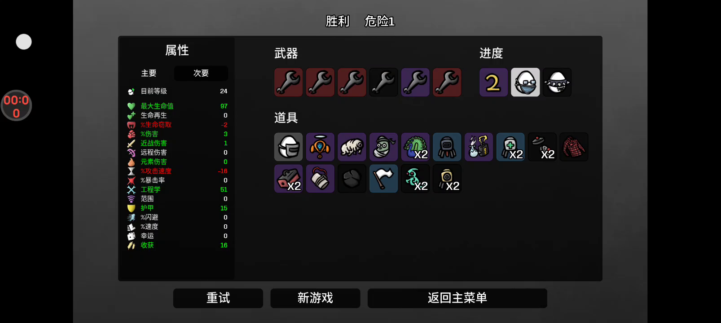Switch to the 主要 stats tab
Image resolution: width=721 pixels, height=323 pixels.
click(x=149, y=73)
